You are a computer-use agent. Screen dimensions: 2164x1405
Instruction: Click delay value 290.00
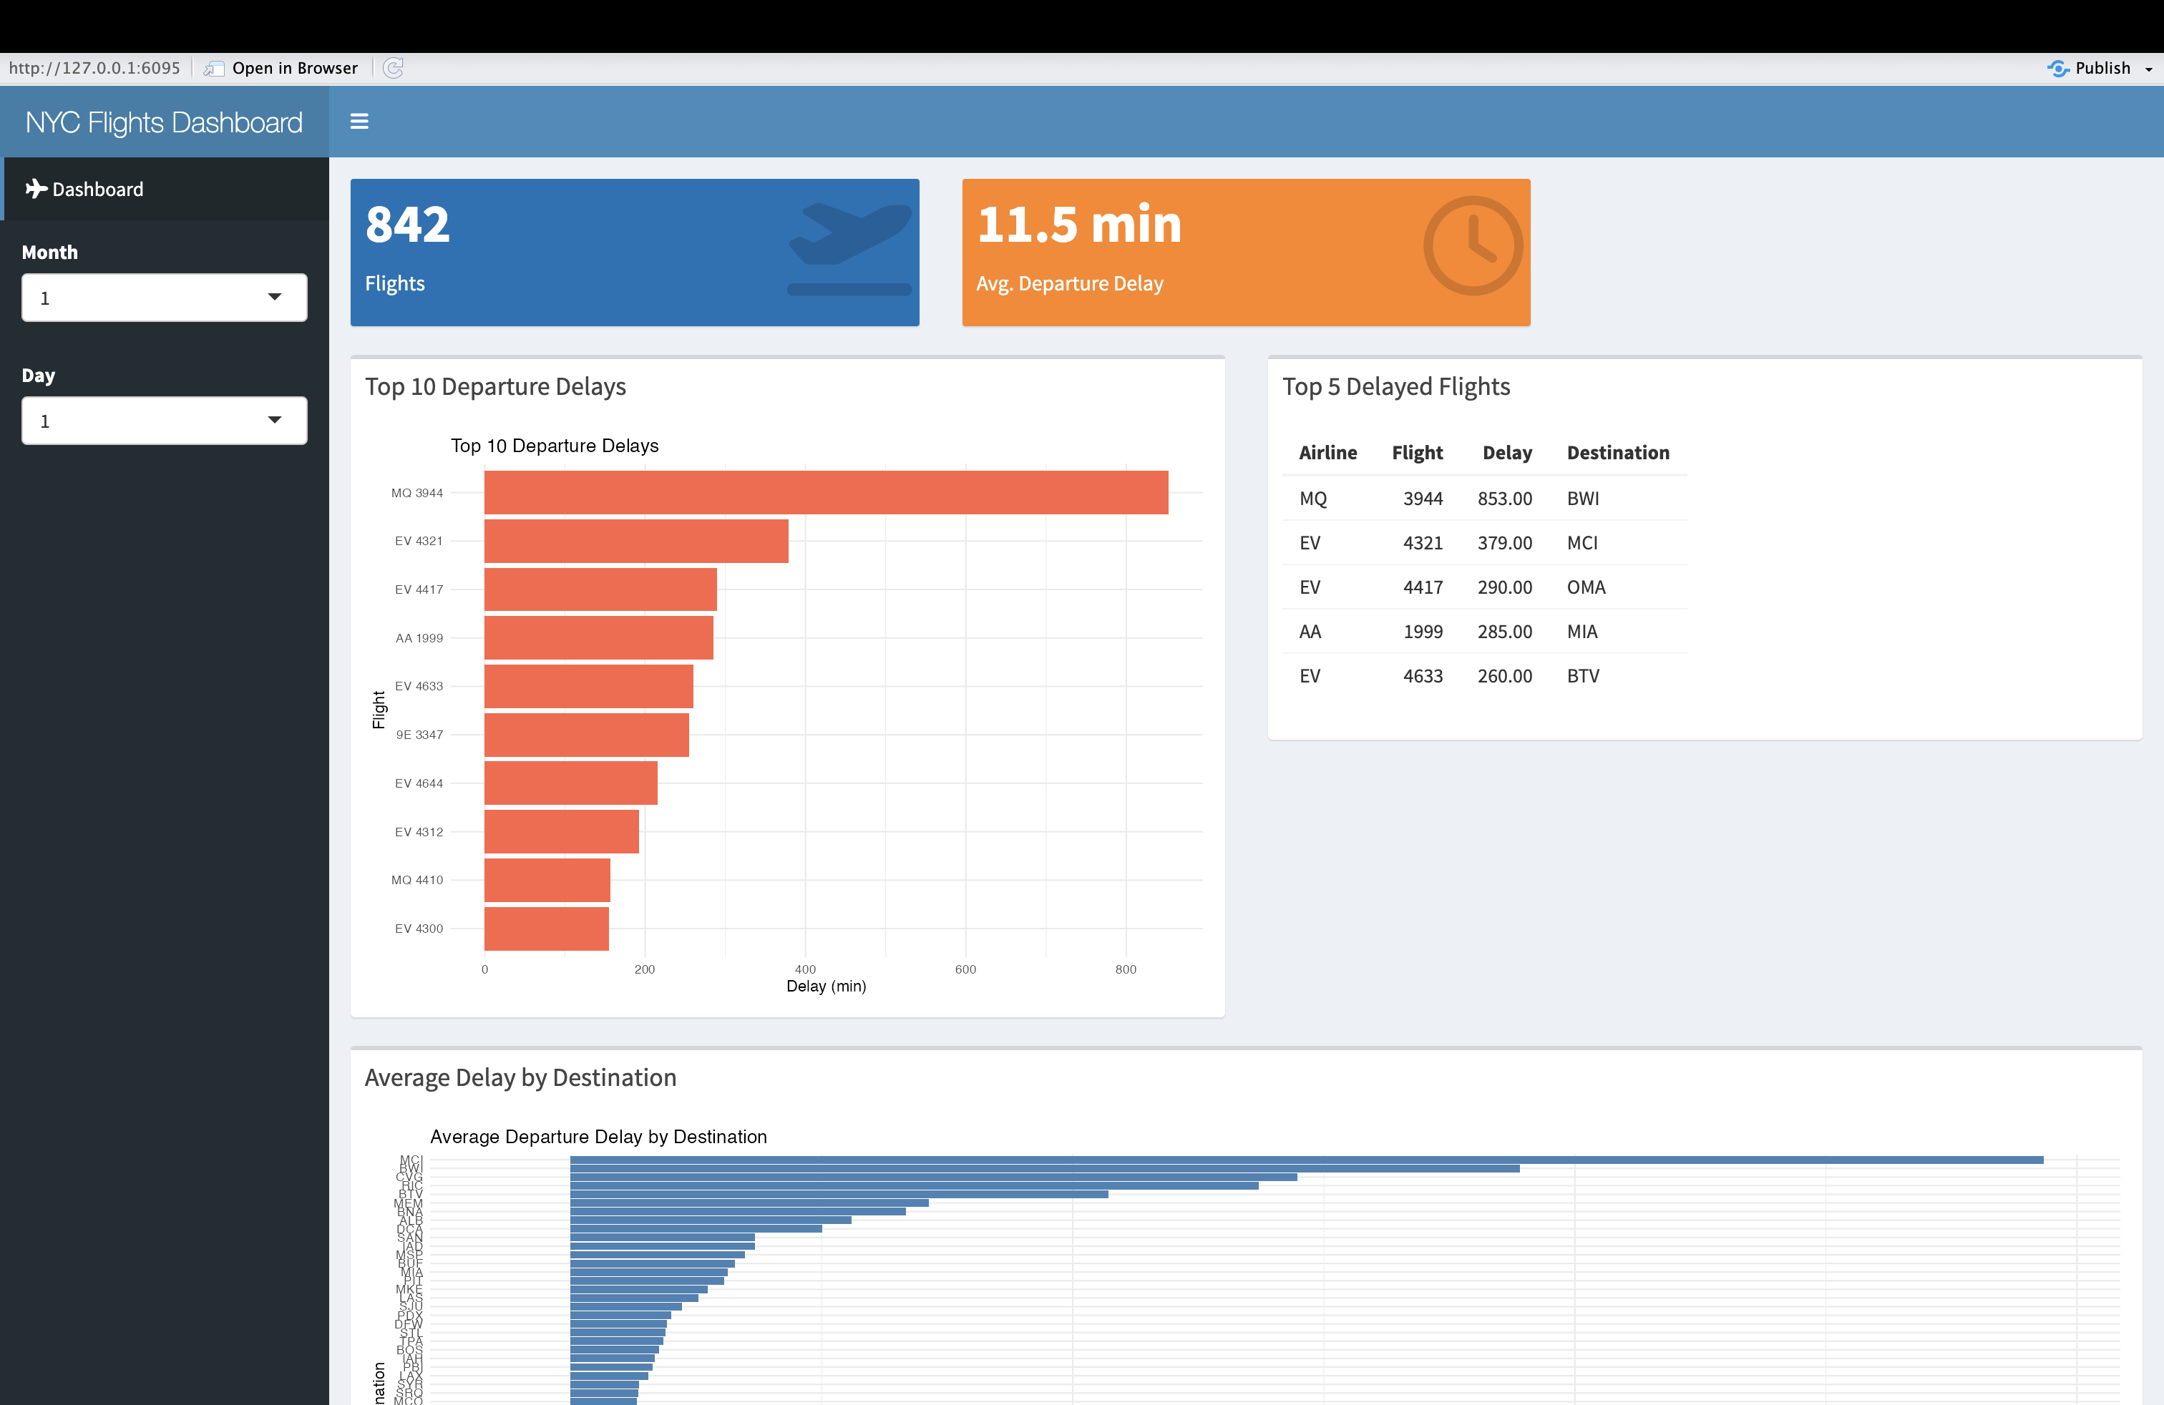[1505, 587]
